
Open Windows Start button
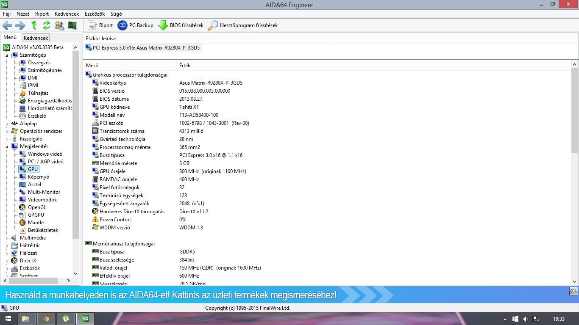(x=8, y=319)
